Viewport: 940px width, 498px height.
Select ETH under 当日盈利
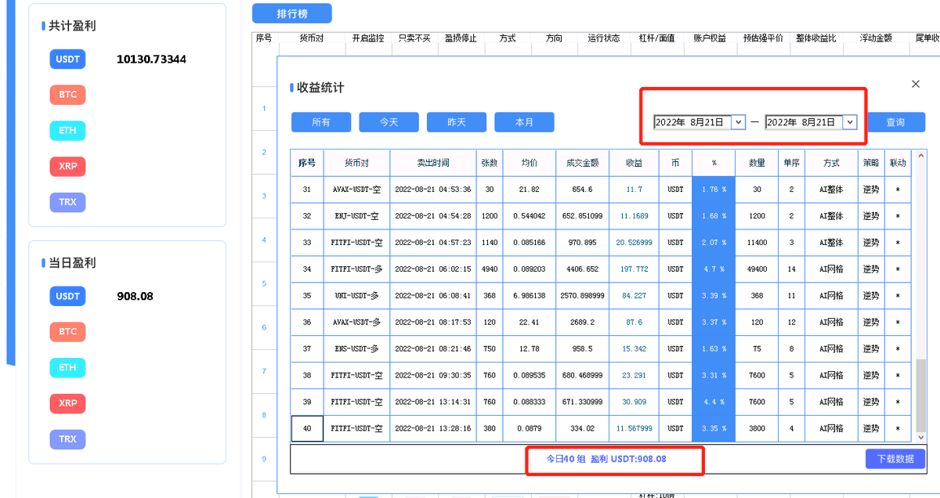67,367
